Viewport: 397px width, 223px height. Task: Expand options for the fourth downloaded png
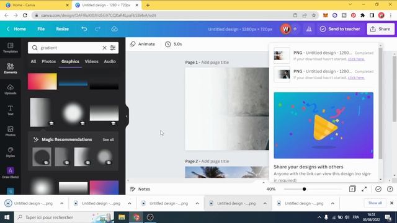point(265,203)
